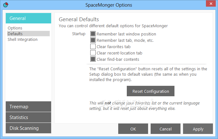
Task: Toggle Remember last window position checkbox
Action: click(93, 34)
